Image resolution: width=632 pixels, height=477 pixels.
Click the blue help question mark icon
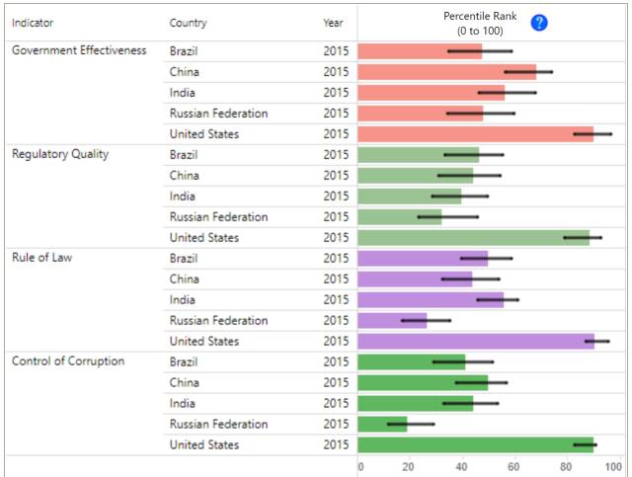pos(539,23)
